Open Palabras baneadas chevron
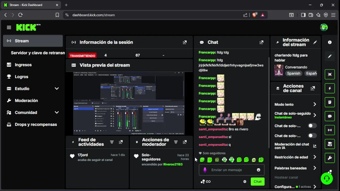Image resolution: width=340 pixels, height=191 pixels. point(314,168)
